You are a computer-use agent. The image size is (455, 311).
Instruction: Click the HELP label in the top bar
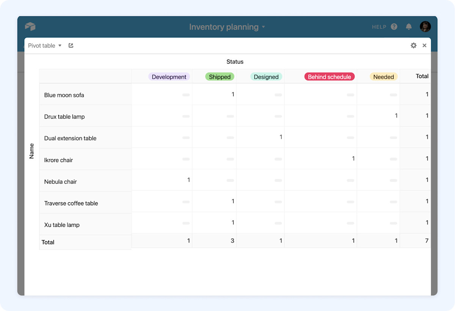(x=379, y=27)
